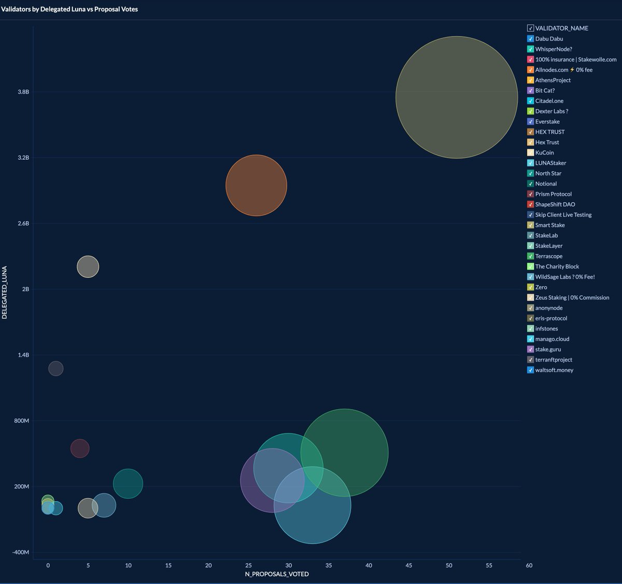Toggle the uppercase HEX TRUST checkbox
The width and height of the screenshot is (622, 584).
pyautogui.click(x=530, y=132)
